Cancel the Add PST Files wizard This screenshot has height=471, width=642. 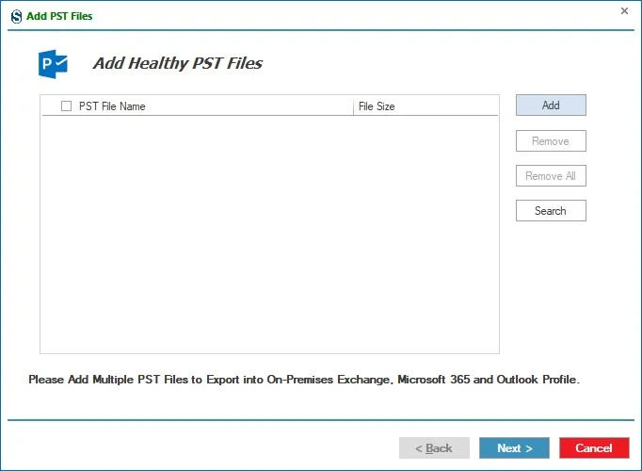[x=594, y=448]
